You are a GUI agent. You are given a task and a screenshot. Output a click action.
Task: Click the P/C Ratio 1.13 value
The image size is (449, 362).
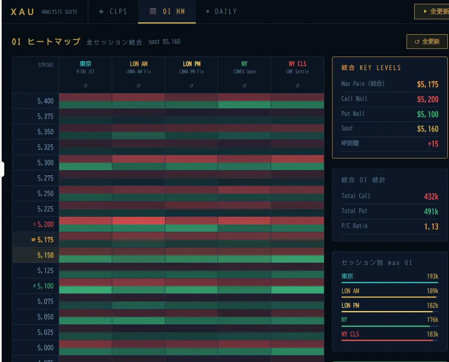(431, 227)
